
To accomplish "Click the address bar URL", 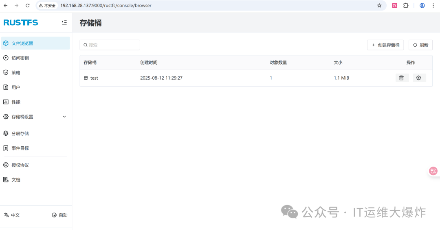I will [x=106, y=6].
